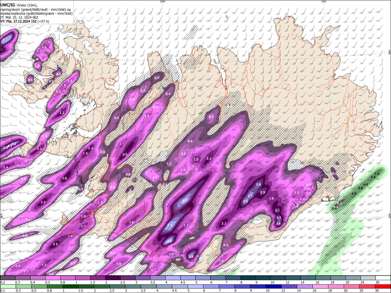Click the '5.7' precipitation value on the map

click(5, 40)
